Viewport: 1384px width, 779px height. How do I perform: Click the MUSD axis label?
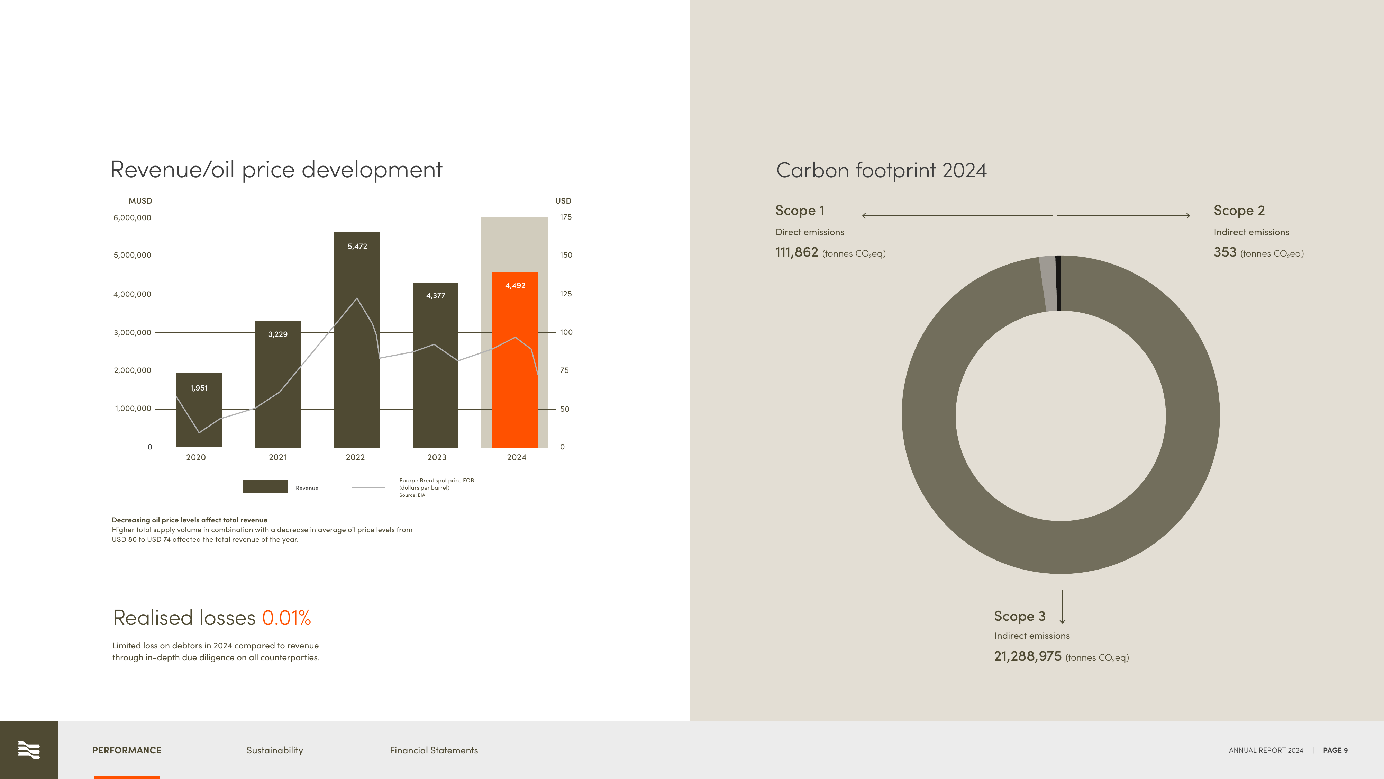[140, 200]
